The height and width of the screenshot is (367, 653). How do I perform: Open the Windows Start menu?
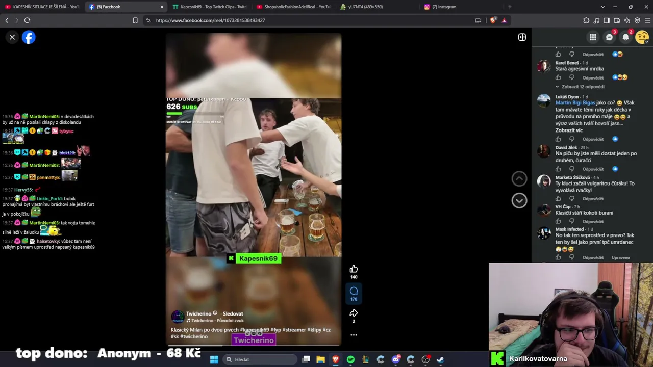tap(214, 359)
